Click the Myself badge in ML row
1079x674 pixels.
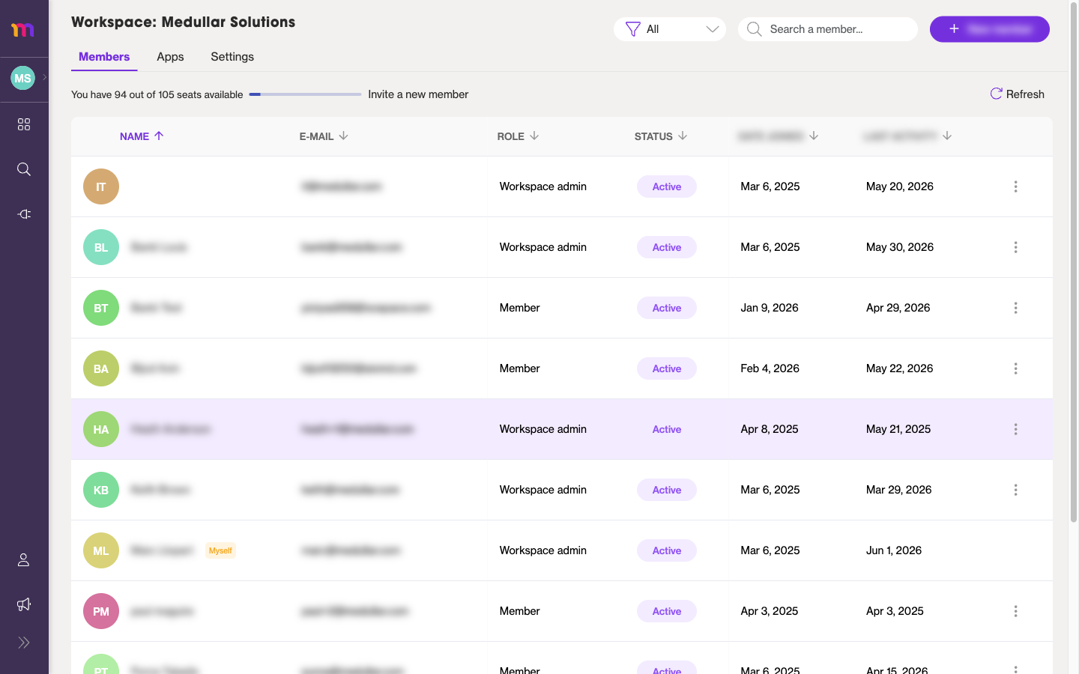pos(220,550)
